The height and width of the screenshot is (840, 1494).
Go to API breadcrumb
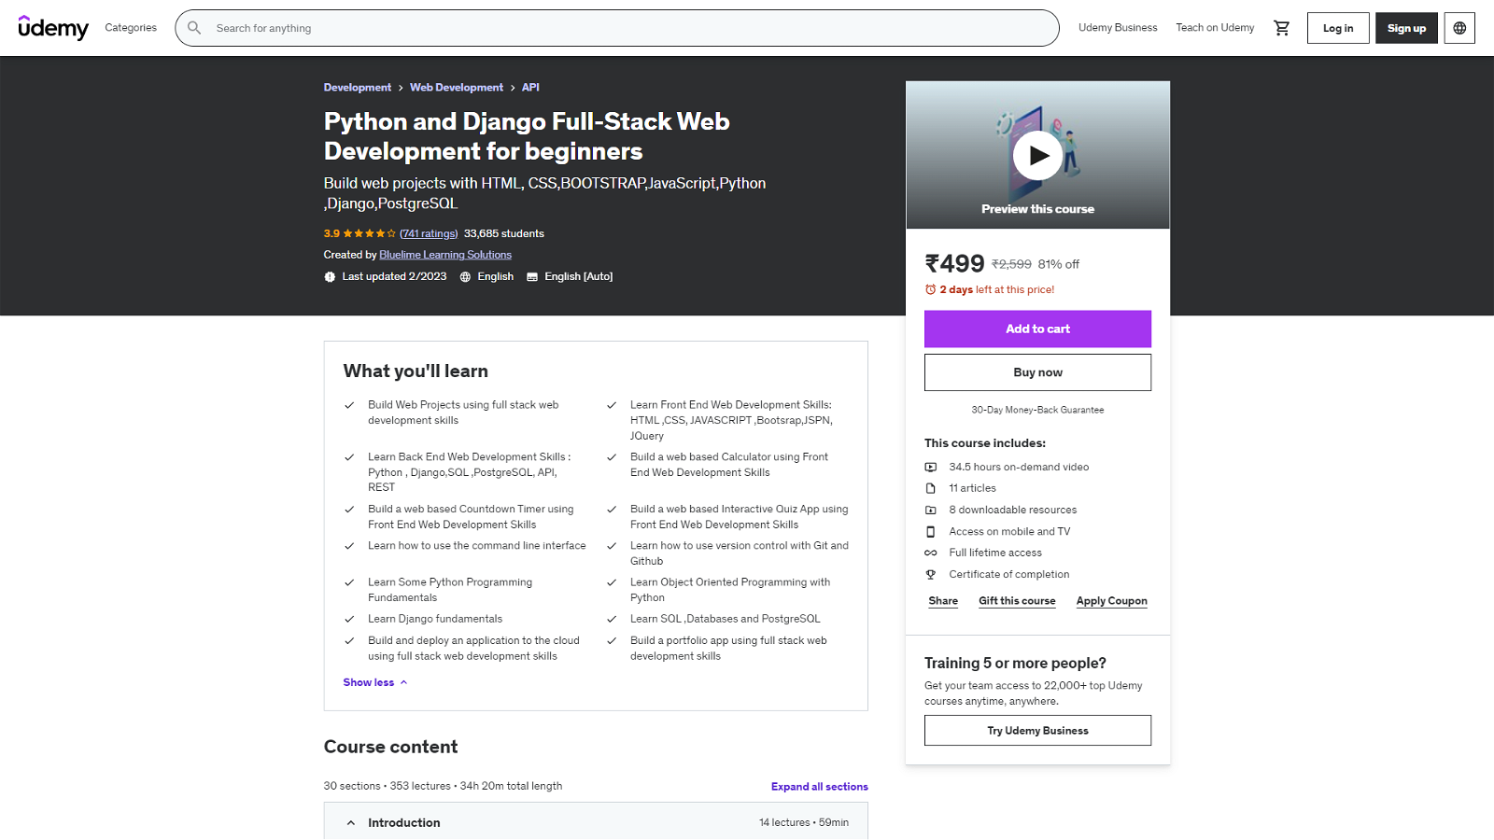[530, 88]
